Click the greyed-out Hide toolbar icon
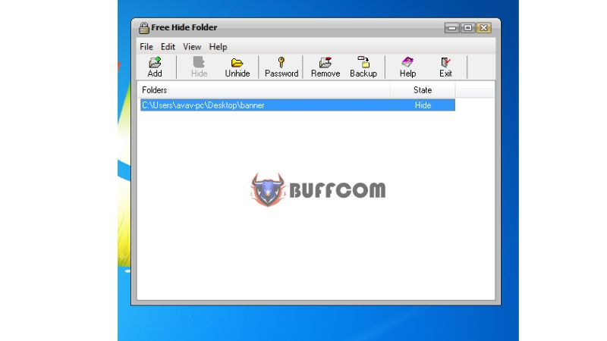 199,62
